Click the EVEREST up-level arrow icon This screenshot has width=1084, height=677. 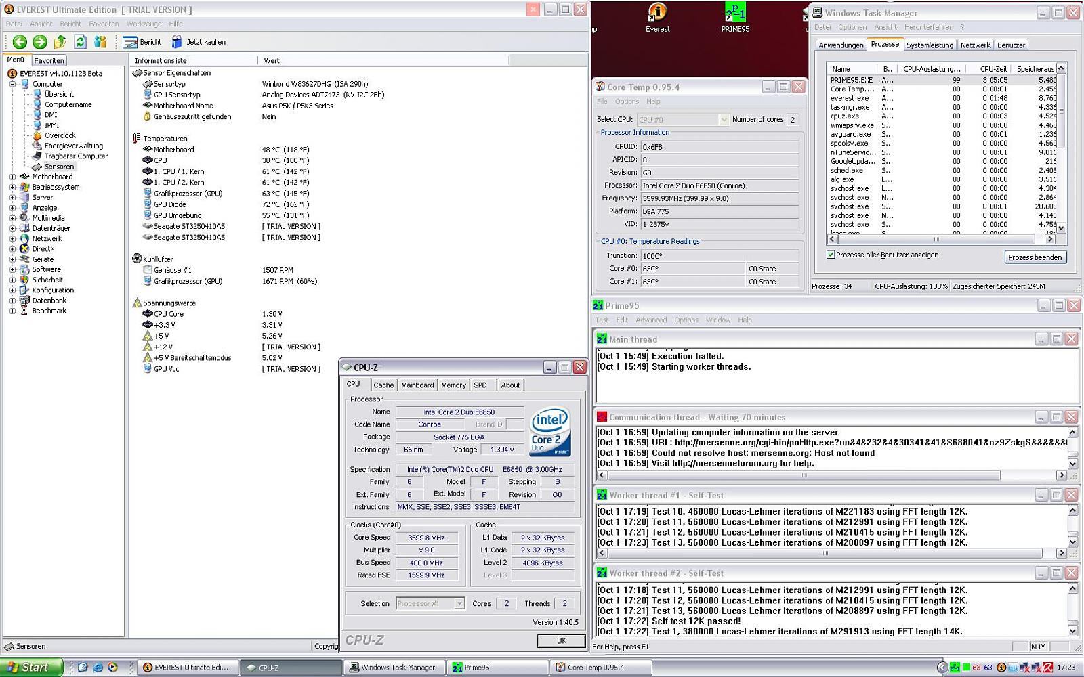click(x=60, y=42)
